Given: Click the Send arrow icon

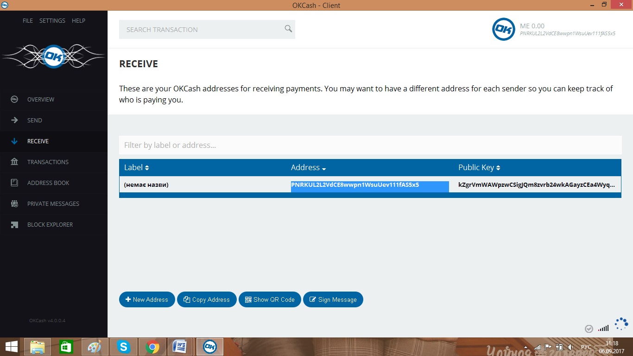Looking at the screenshot, I should click(x=14, y=120).
